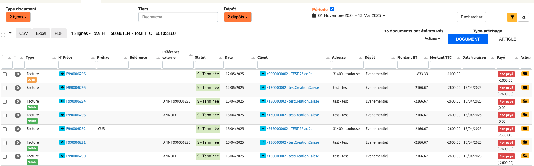Open folder action icon for invoice F990006294
Viewport: 534px width, 166px height.
click(525, 101)
